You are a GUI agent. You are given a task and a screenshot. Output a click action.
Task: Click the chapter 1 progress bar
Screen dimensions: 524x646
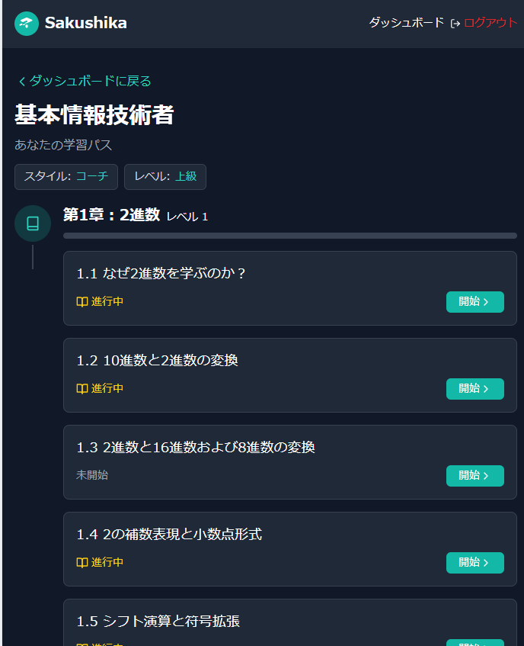[x=289, y=236]
